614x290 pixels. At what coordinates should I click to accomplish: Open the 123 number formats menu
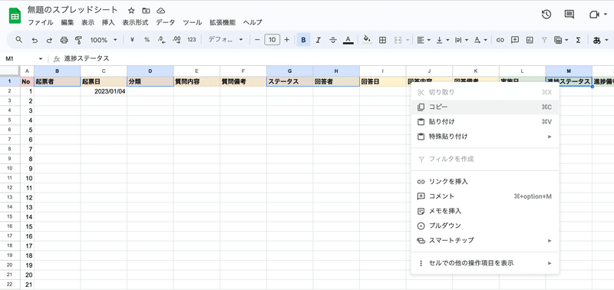pyautogui.click(x=191, y=40)
